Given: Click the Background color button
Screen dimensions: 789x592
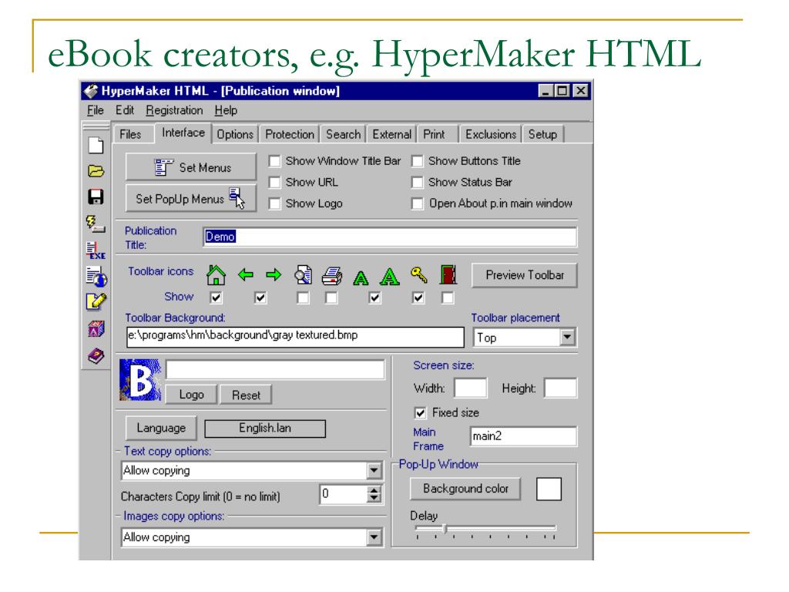Looking at the screenshot, I should tap(465, 489).
